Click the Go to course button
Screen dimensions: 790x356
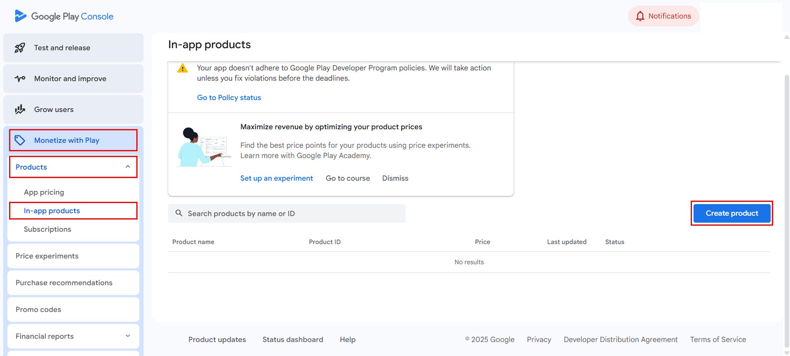pos(348,178)
